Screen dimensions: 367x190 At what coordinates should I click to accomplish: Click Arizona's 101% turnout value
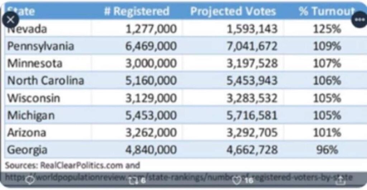[x=327, y=133]
